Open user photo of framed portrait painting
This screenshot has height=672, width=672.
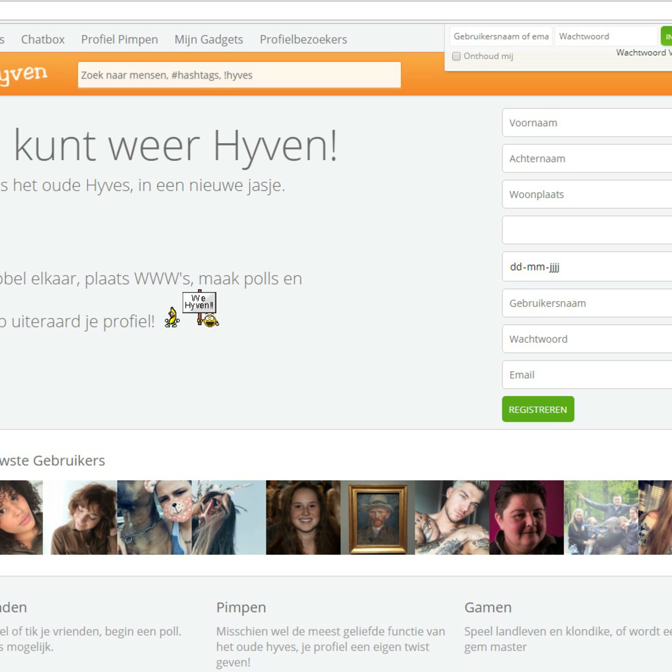click(x=378, y=517)
